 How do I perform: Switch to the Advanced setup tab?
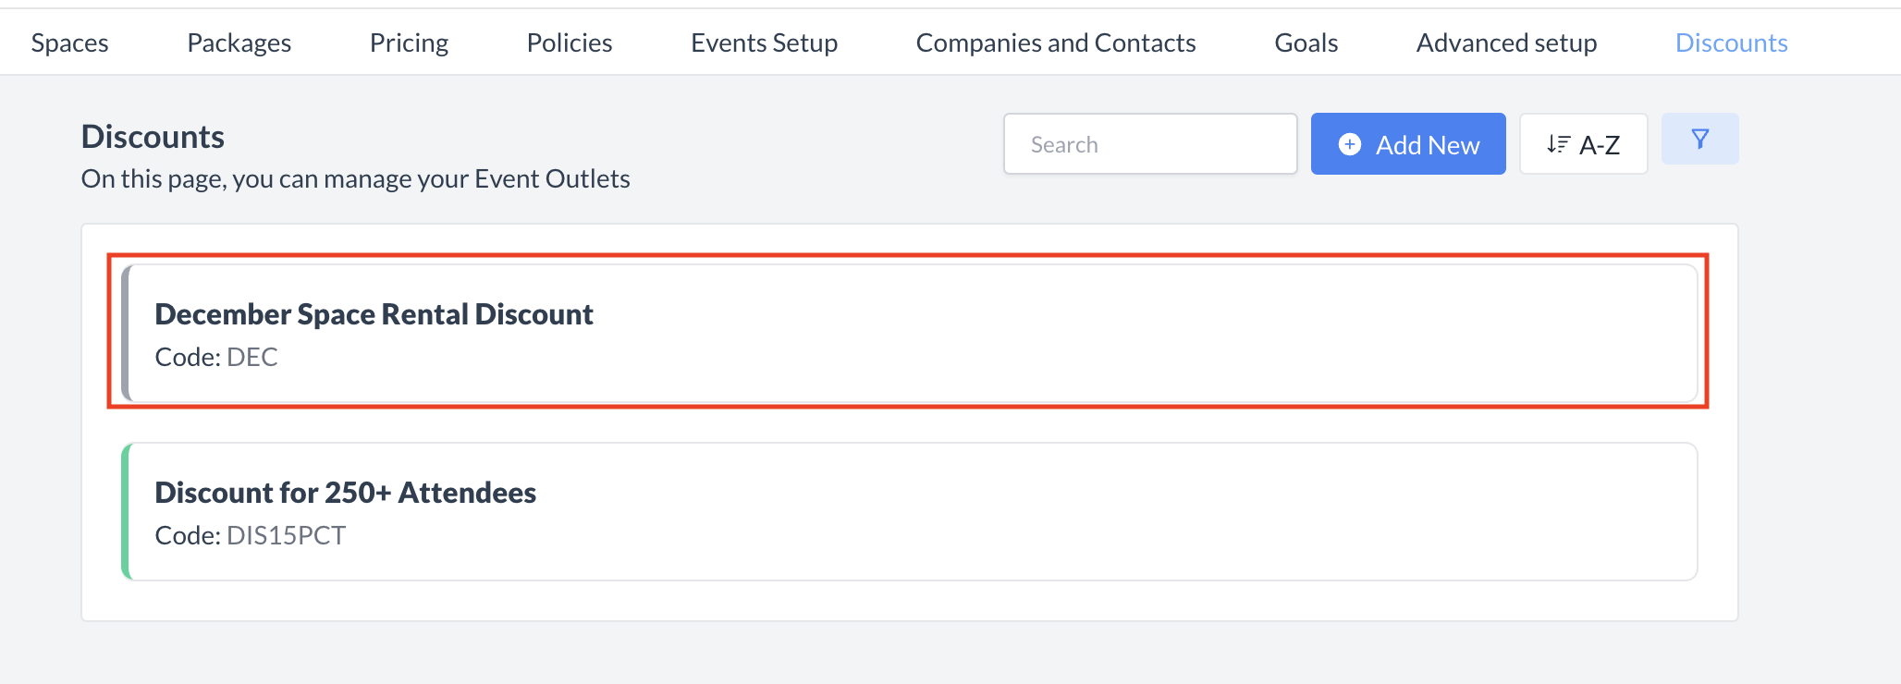coord(1506,43)
